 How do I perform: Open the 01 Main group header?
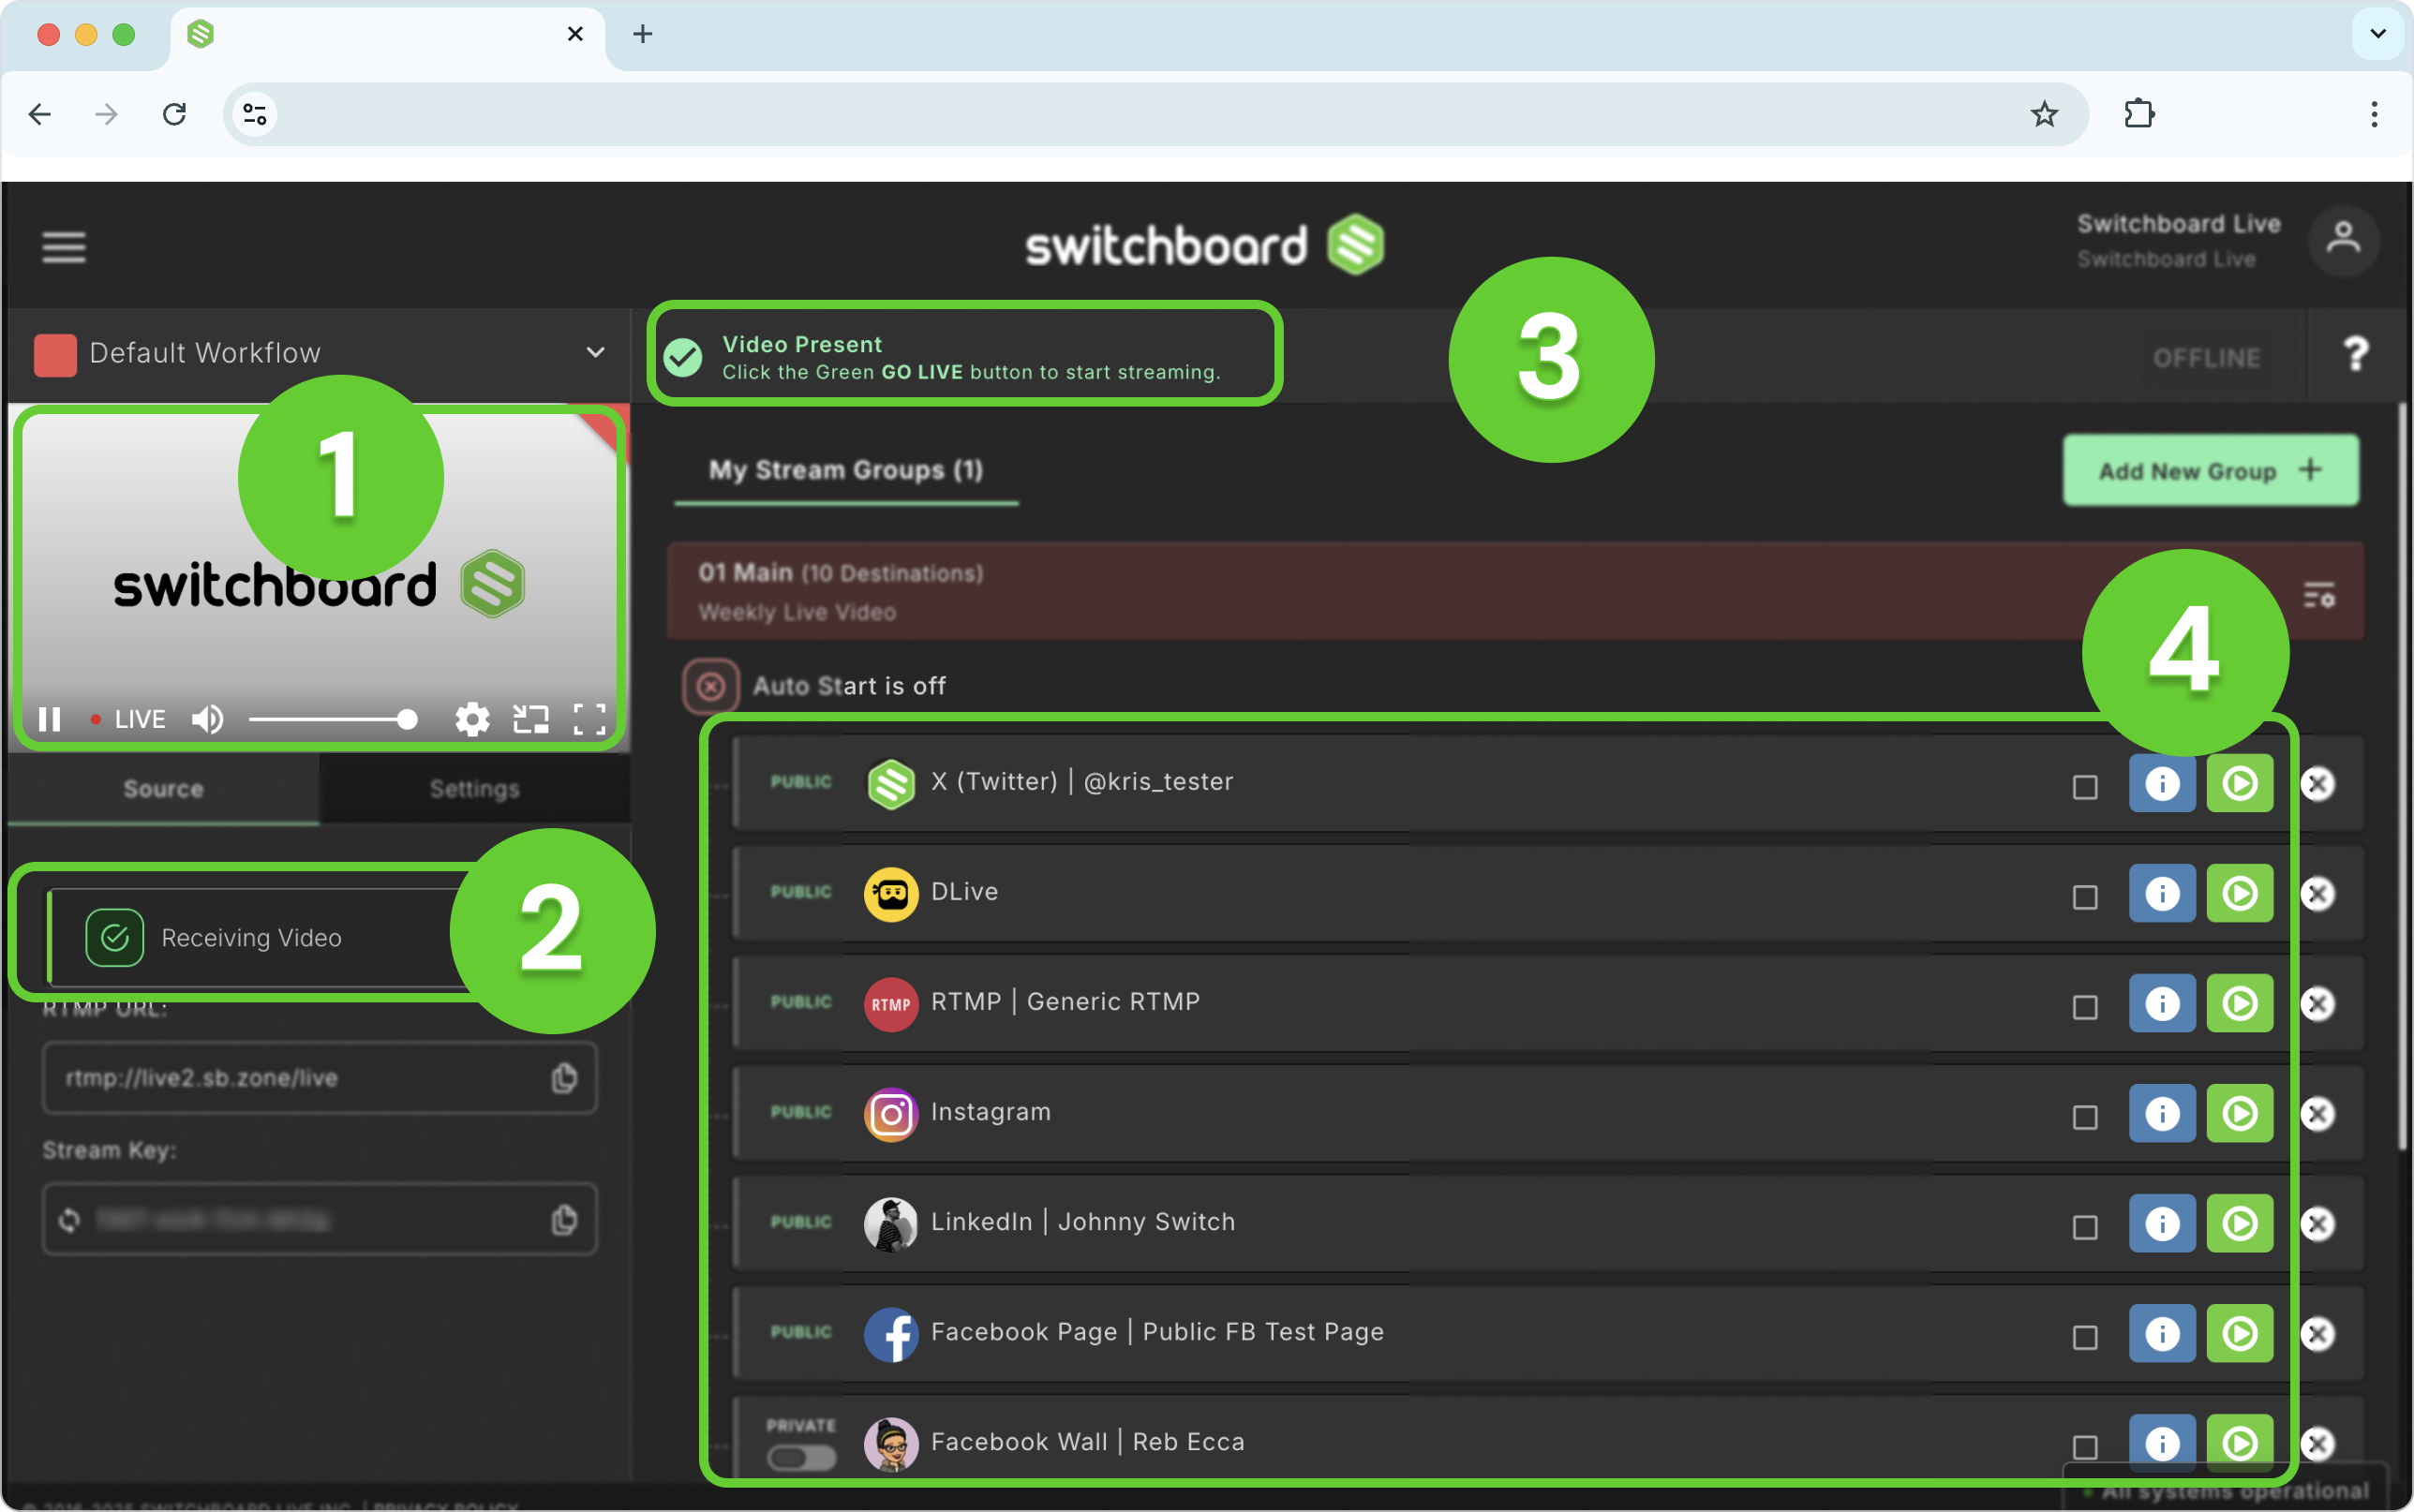click(x=1515, y=591)
